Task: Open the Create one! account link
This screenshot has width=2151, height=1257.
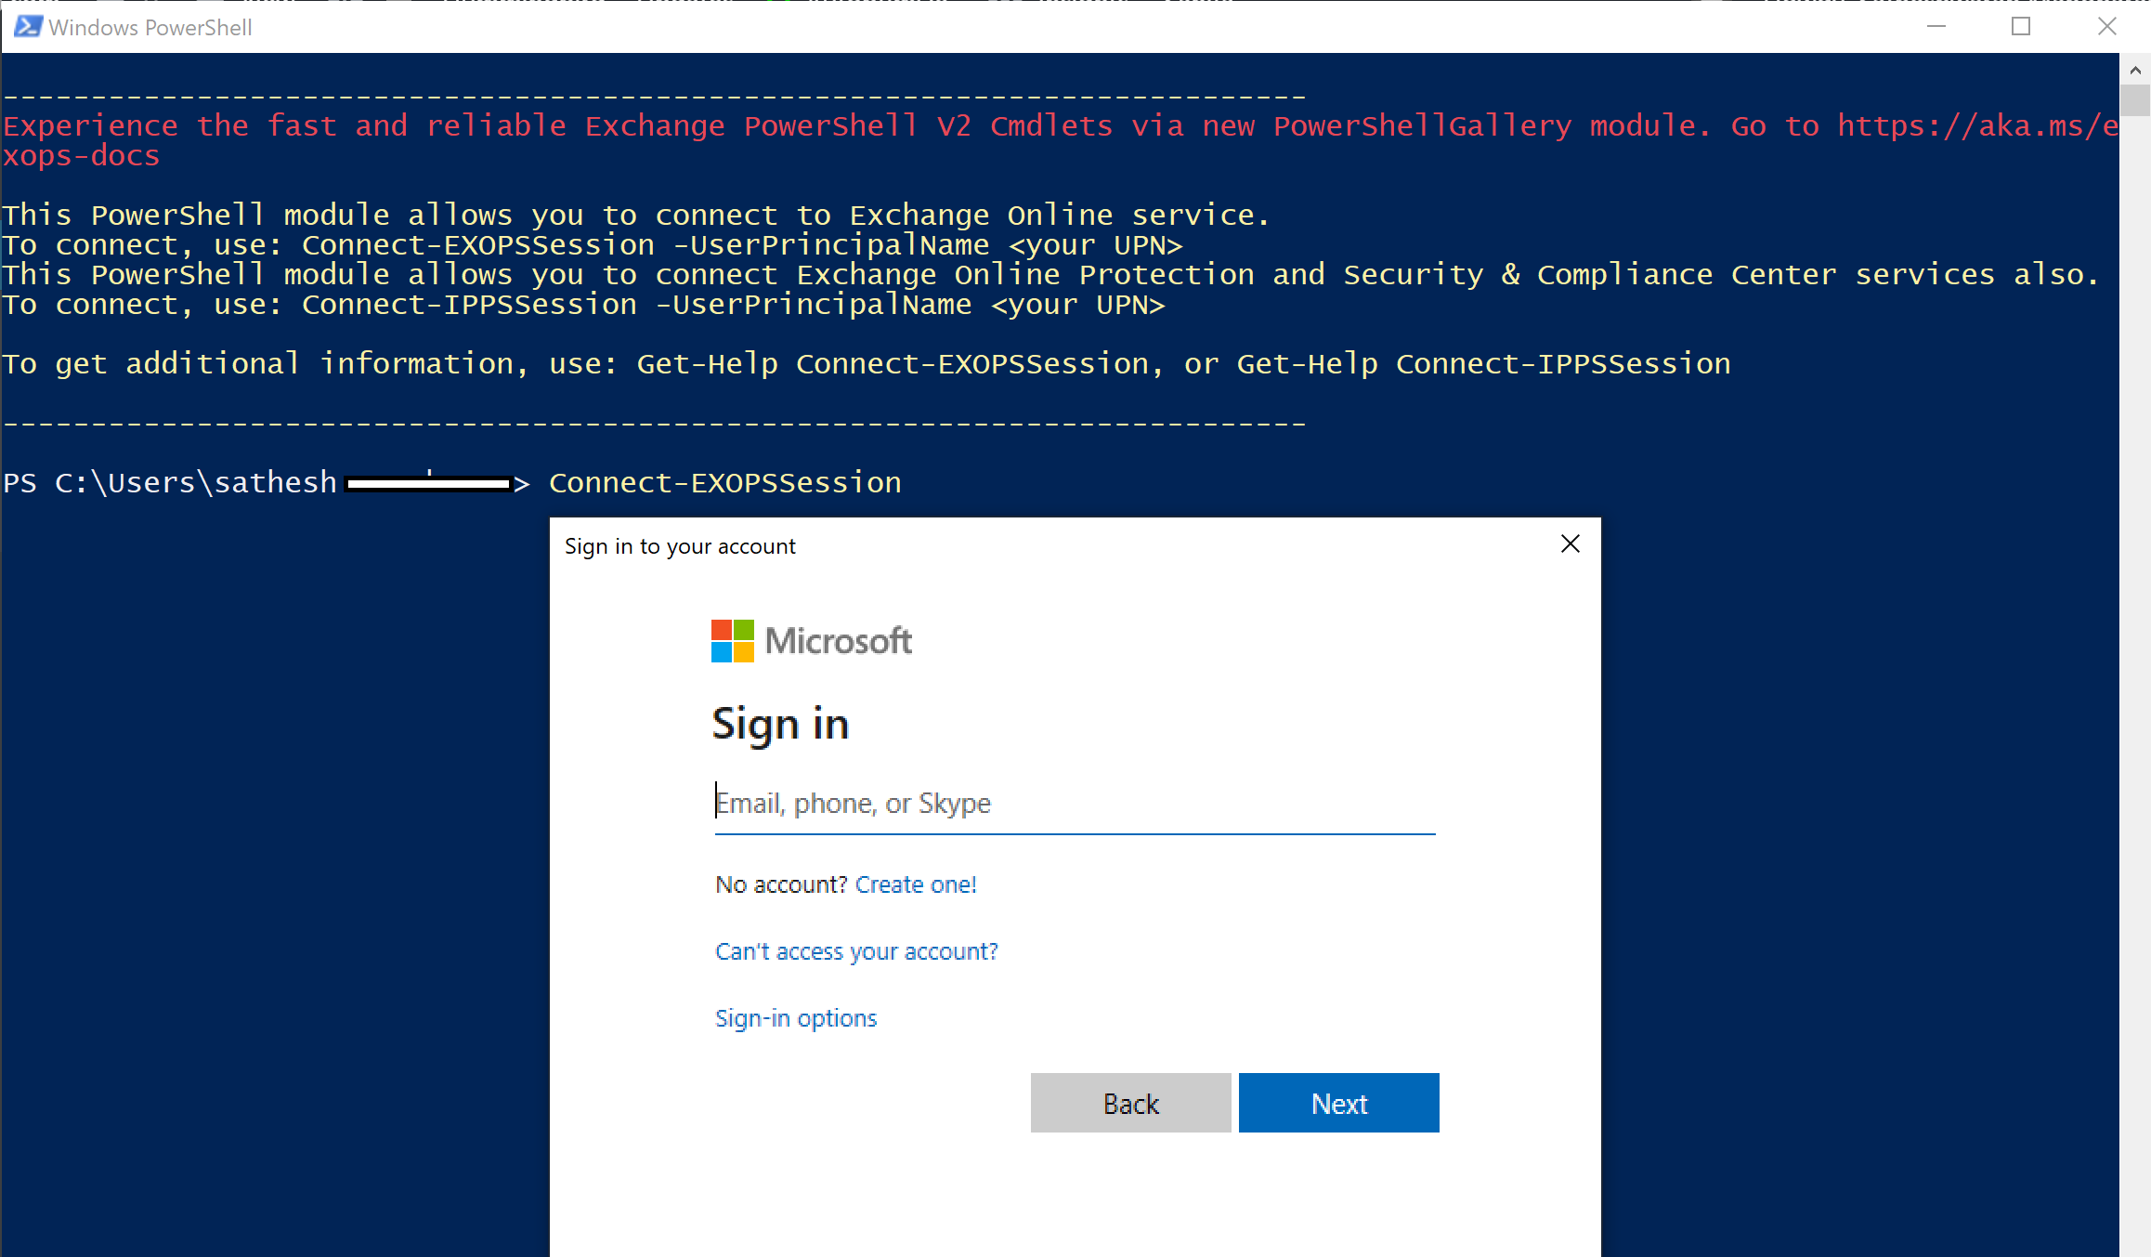Action: 916,884
